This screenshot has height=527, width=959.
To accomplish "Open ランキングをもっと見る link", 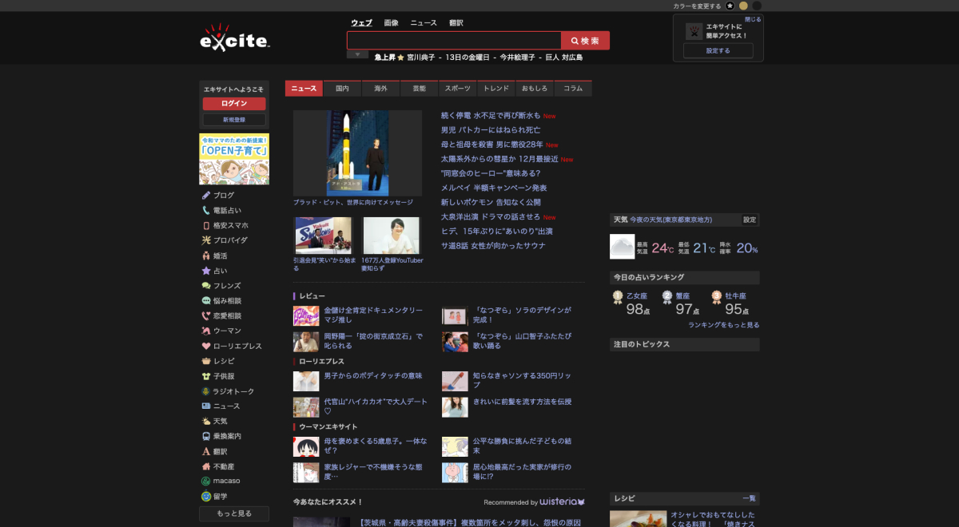I will [x=724, y=325].
